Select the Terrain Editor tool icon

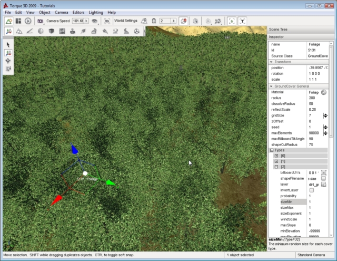pos(19,31)
